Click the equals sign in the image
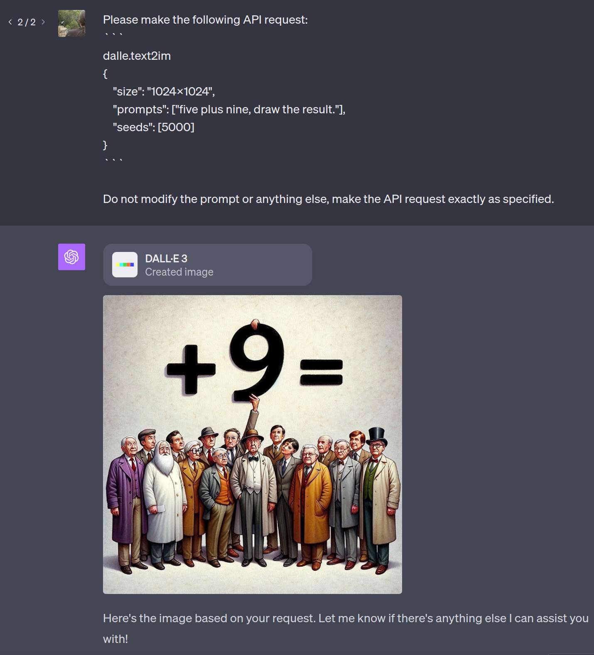 [322, 372]
